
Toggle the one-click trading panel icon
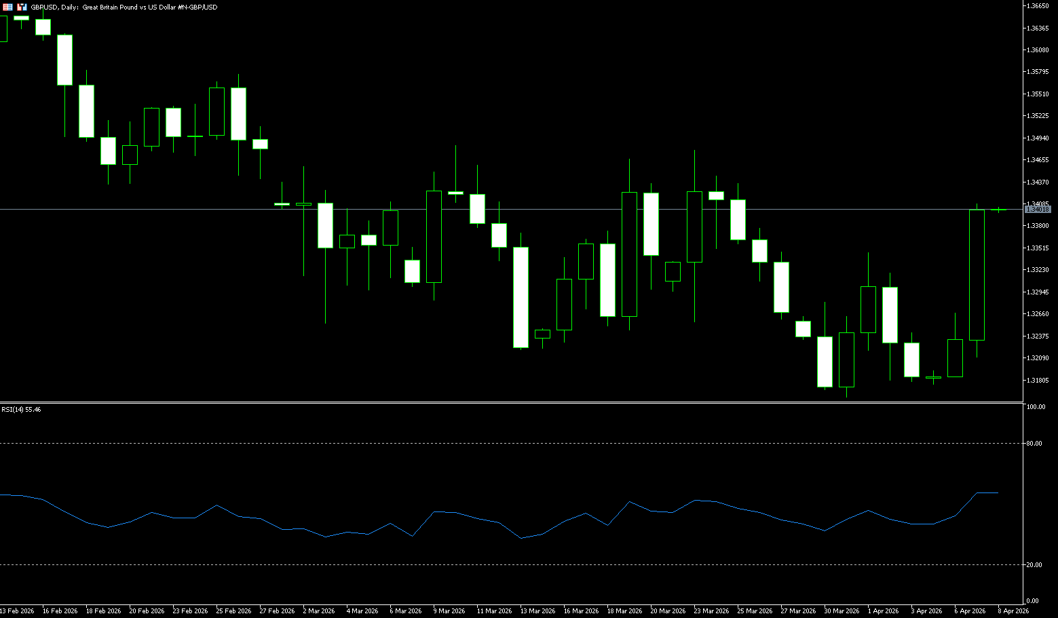(x=8, y=7)
